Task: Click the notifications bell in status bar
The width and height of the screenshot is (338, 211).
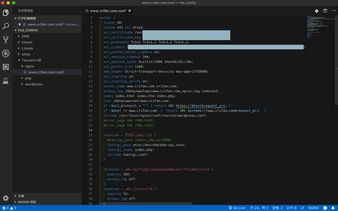Action: click(333, 208)
